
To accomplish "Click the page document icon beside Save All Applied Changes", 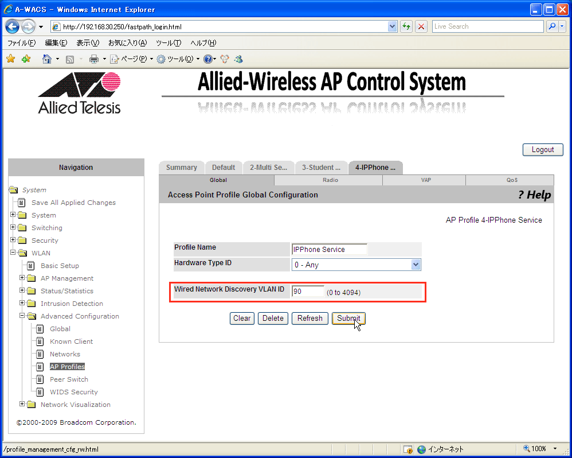I will (22, 203).
